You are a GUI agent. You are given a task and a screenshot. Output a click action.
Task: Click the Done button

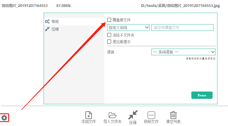coord(202,95)
